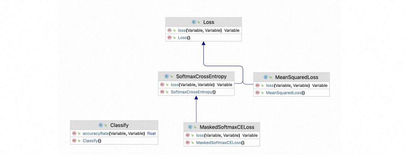Click method icon beside loss in MaskedSoftmaxCELoss
The image size is (405, 155).
coord(188,135)
